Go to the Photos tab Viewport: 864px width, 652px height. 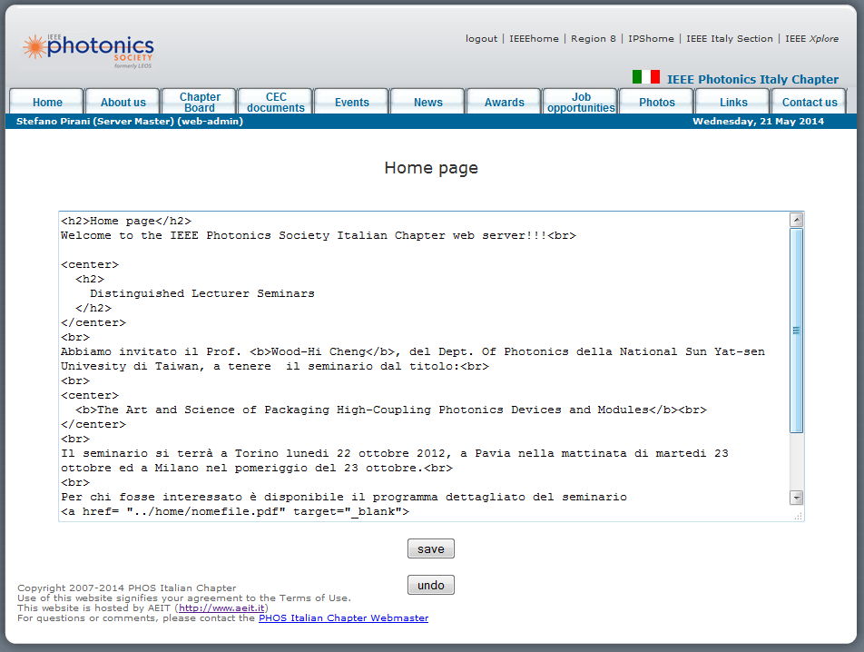(657, 102)
